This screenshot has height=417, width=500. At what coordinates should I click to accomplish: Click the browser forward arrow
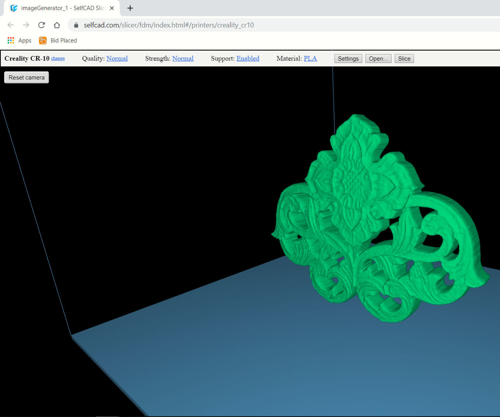(x=26, y=25)
